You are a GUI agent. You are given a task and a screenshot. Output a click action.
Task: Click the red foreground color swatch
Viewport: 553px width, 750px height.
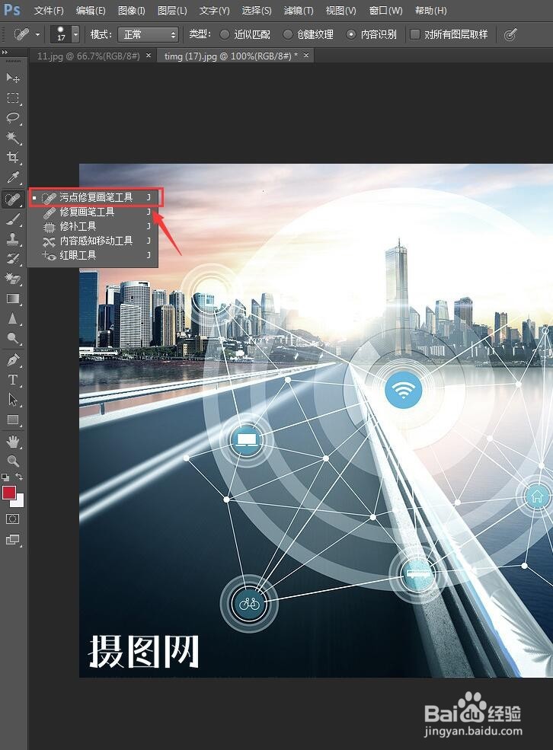tap(8, 492)
